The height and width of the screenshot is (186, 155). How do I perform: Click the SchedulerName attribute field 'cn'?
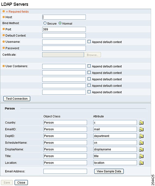pos(115,143)
